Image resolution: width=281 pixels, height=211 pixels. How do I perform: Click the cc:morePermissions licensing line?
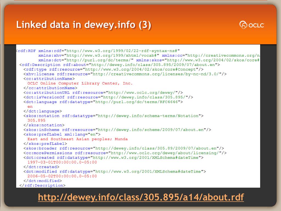pos(125,153)
